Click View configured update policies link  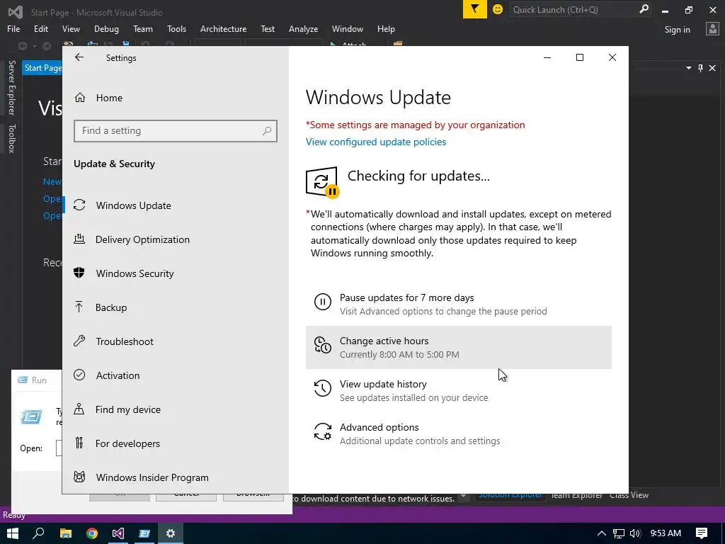[376, 142]
